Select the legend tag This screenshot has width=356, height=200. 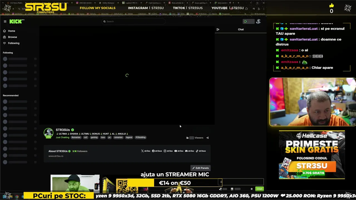point(129,137)
